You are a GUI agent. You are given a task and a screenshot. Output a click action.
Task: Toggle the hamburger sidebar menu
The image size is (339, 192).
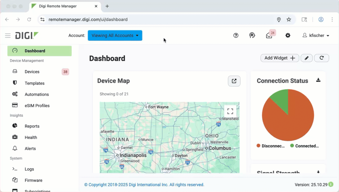tap(8, 36)
